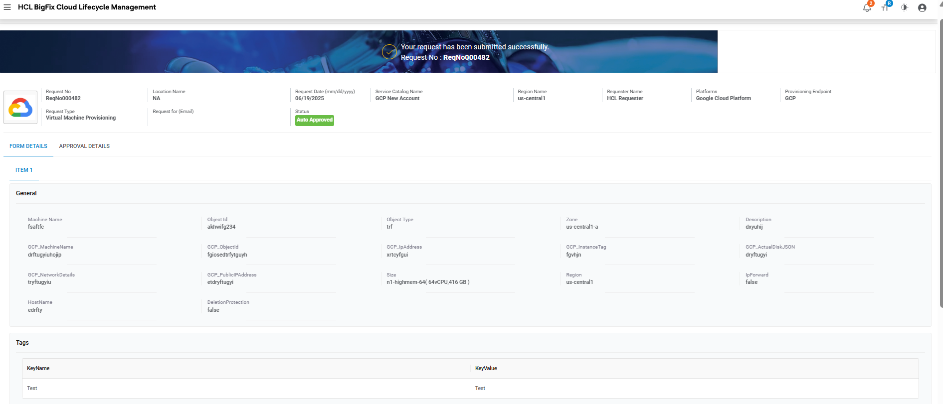Click the Test cell under KeyName

tap(32, 389)
